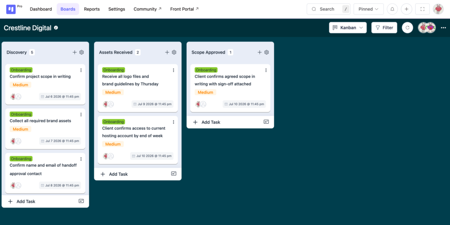
Task: Click the Assets Received column title
Action: pyautogui.click(x=116, y=52)
